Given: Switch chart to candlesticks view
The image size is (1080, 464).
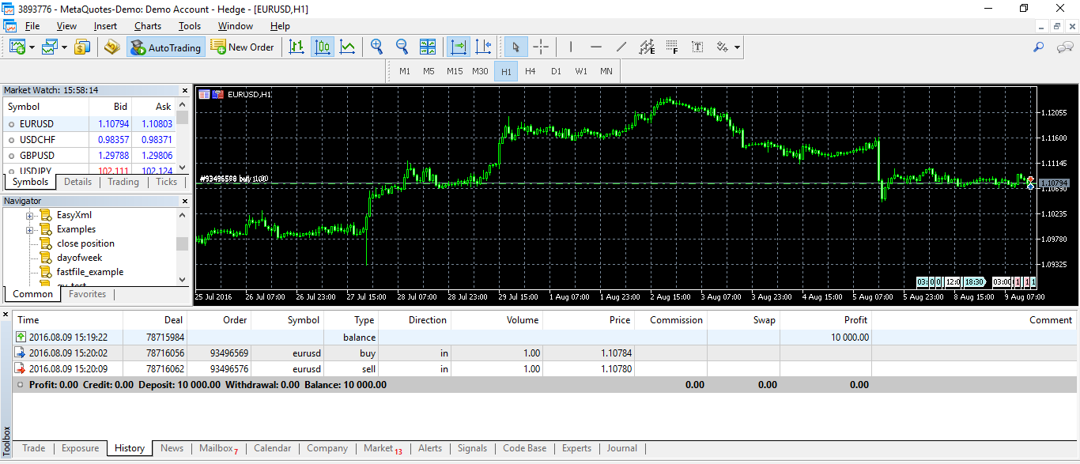Looking at the screenshot, I should [322, 47].
